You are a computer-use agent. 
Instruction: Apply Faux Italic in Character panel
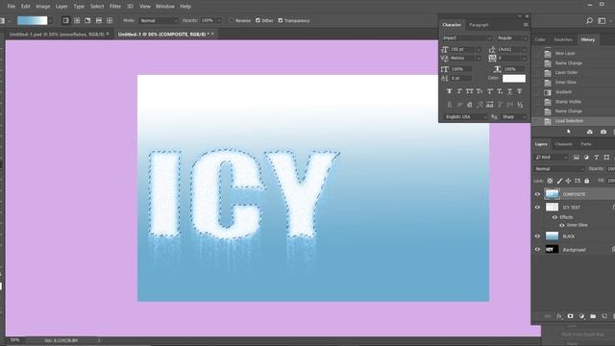tap(459, 91)
